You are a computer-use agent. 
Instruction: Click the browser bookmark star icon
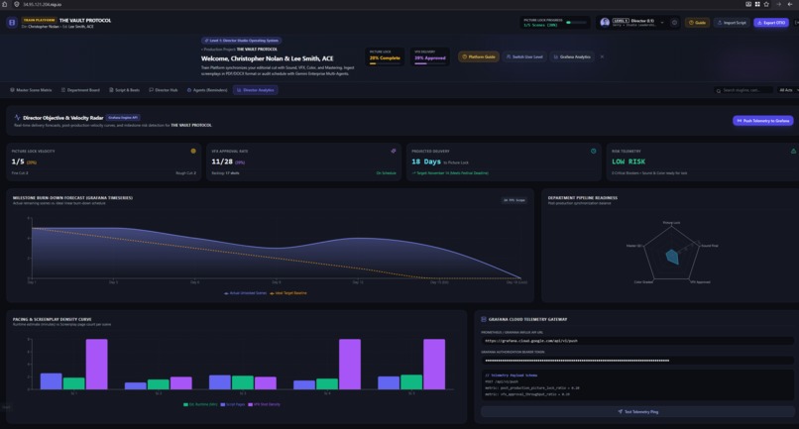[766, 4]
